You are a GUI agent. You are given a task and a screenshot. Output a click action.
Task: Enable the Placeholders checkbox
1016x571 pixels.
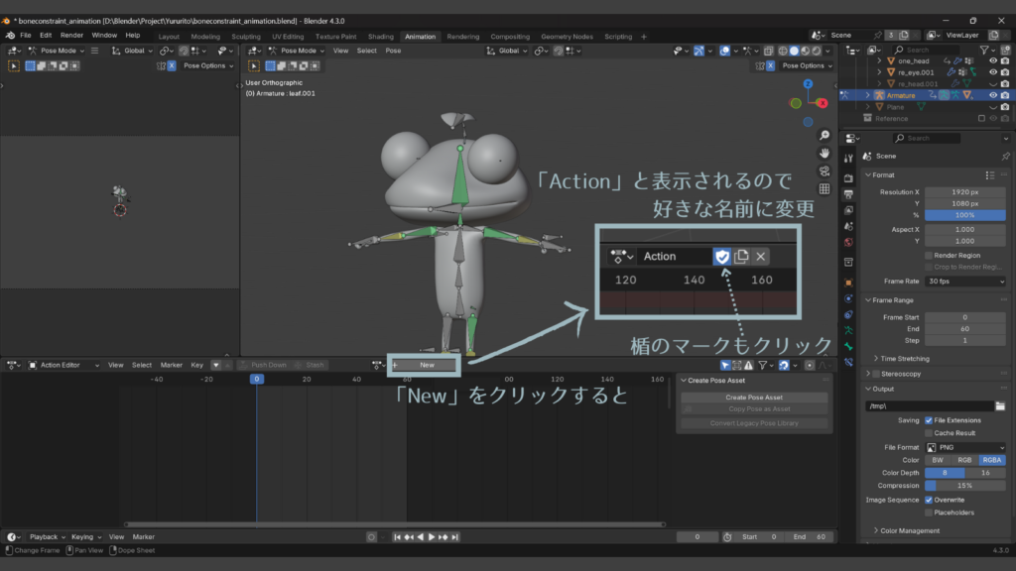click(x=929, y=513)
